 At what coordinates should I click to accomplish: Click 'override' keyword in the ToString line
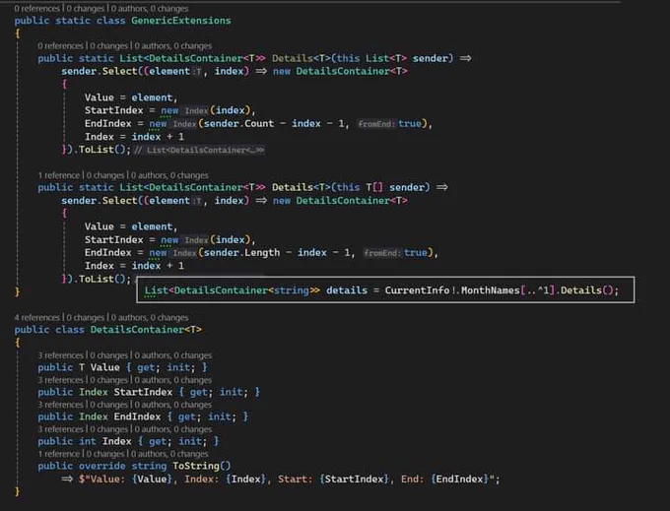tap(102, 466)
